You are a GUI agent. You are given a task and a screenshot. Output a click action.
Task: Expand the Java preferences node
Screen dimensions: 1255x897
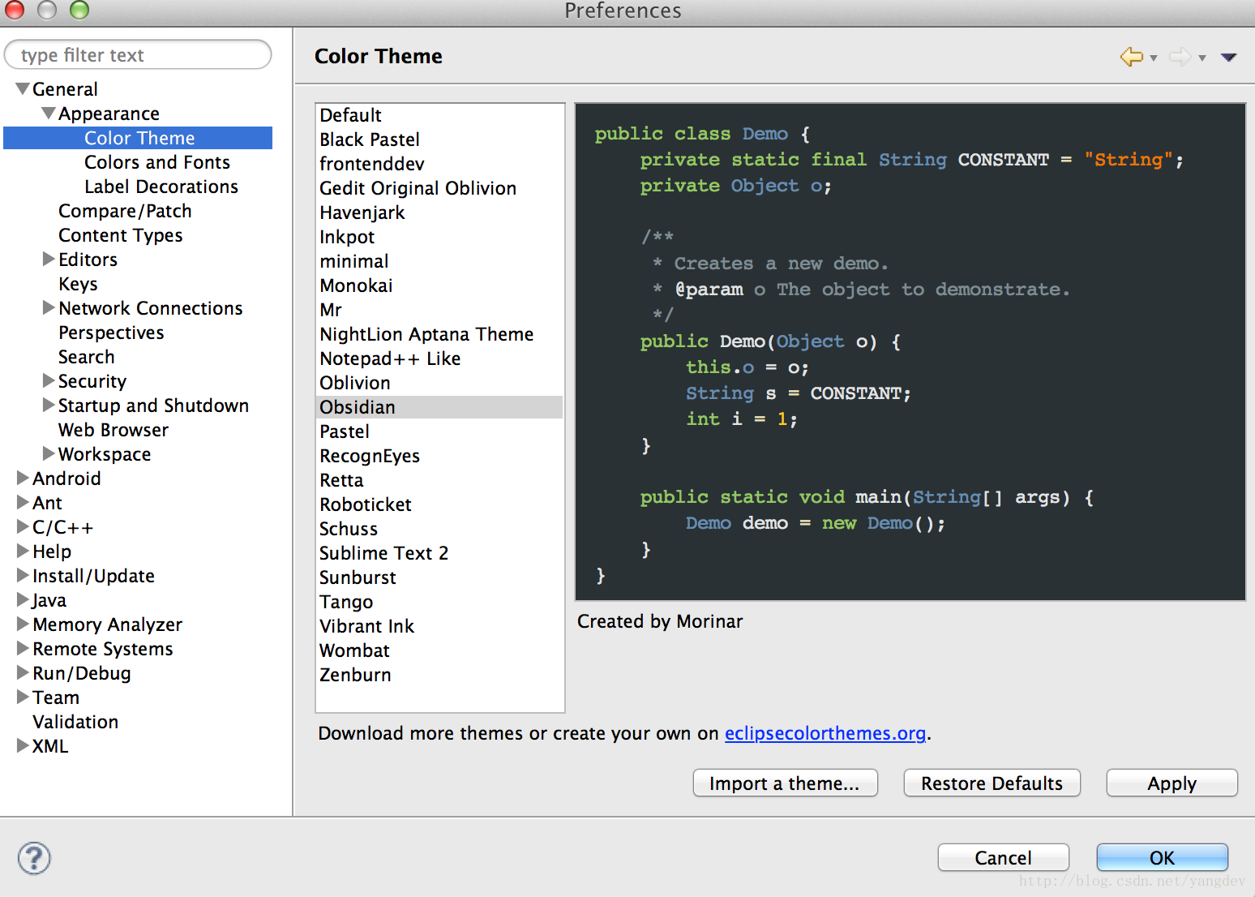[23, 600]
